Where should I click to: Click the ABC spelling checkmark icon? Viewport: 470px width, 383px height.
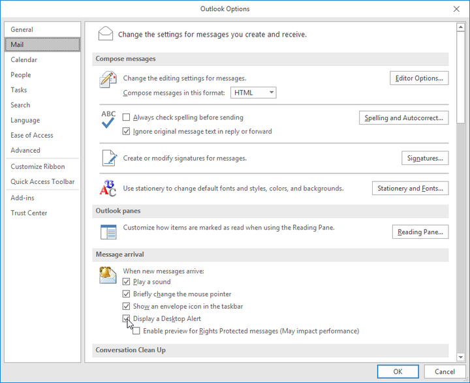pos(108,119)
